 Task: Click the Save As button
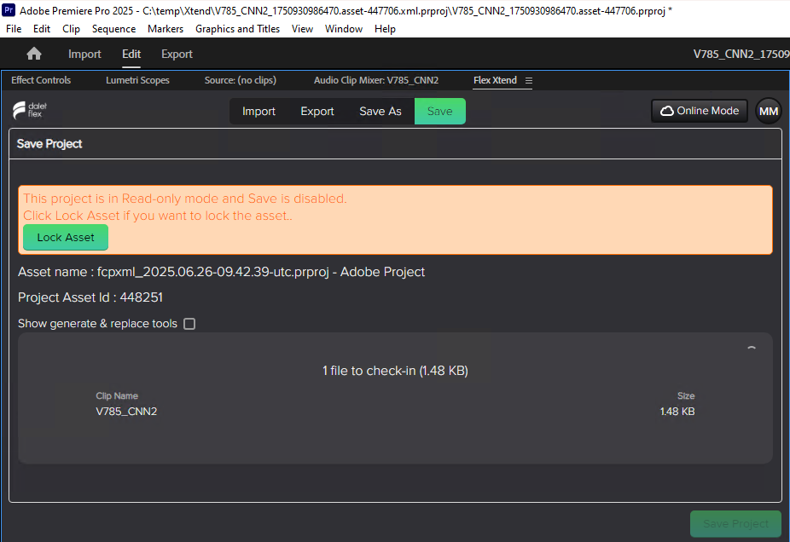pyautogui.click(x=380, y=112)
